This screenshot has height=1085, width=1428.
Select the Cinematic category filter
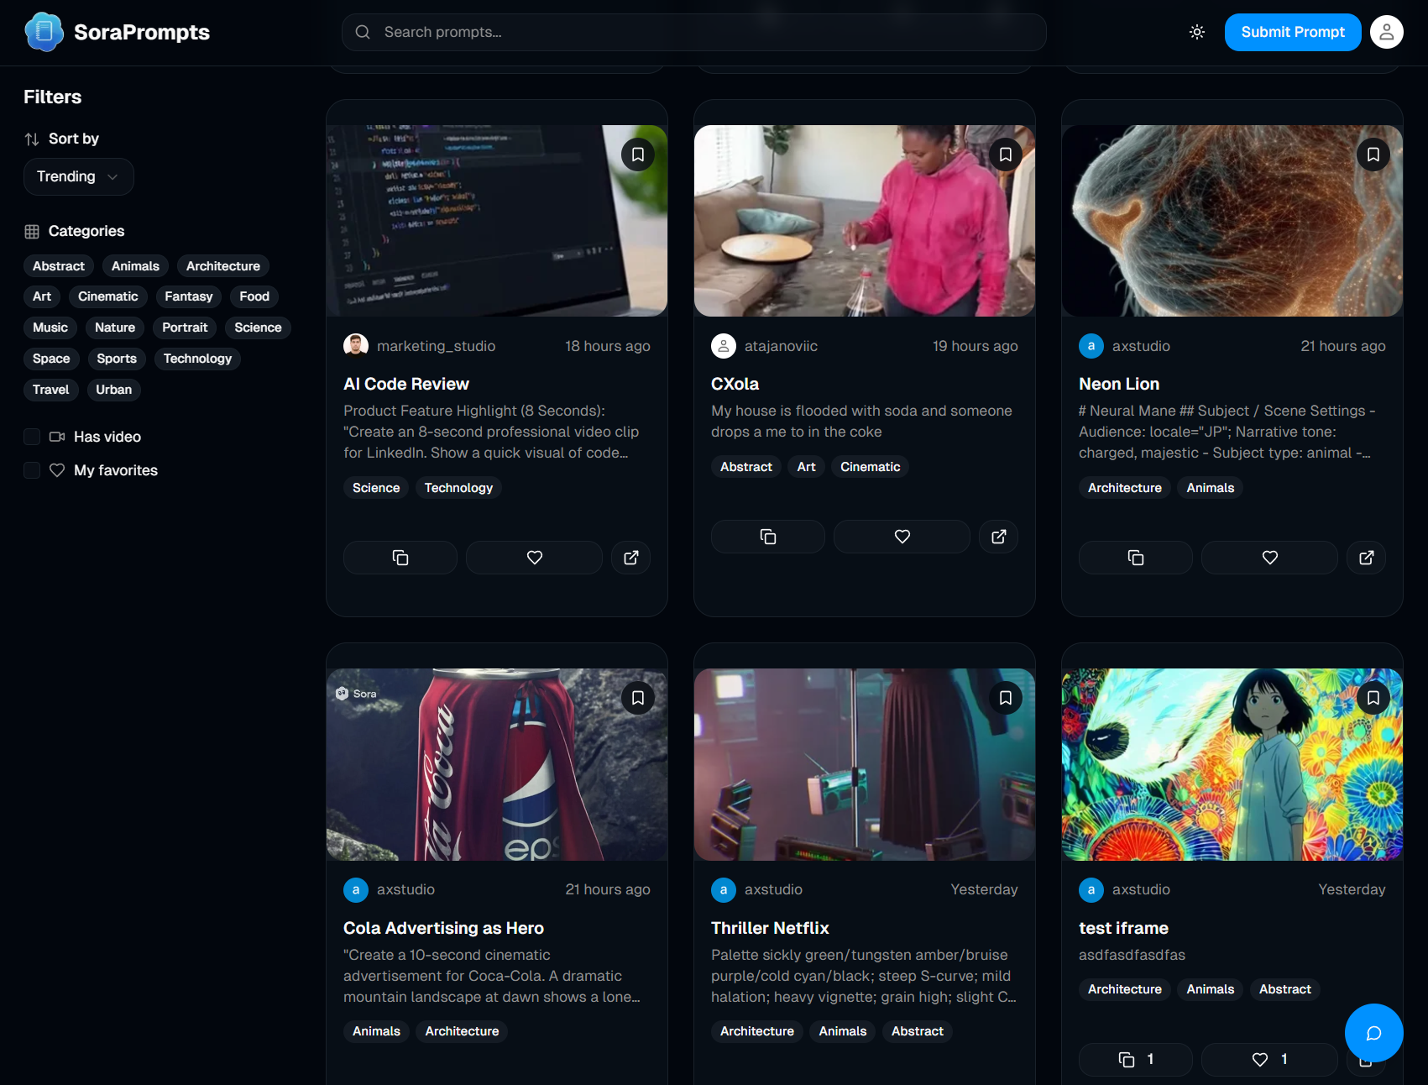tap(108, 296)
